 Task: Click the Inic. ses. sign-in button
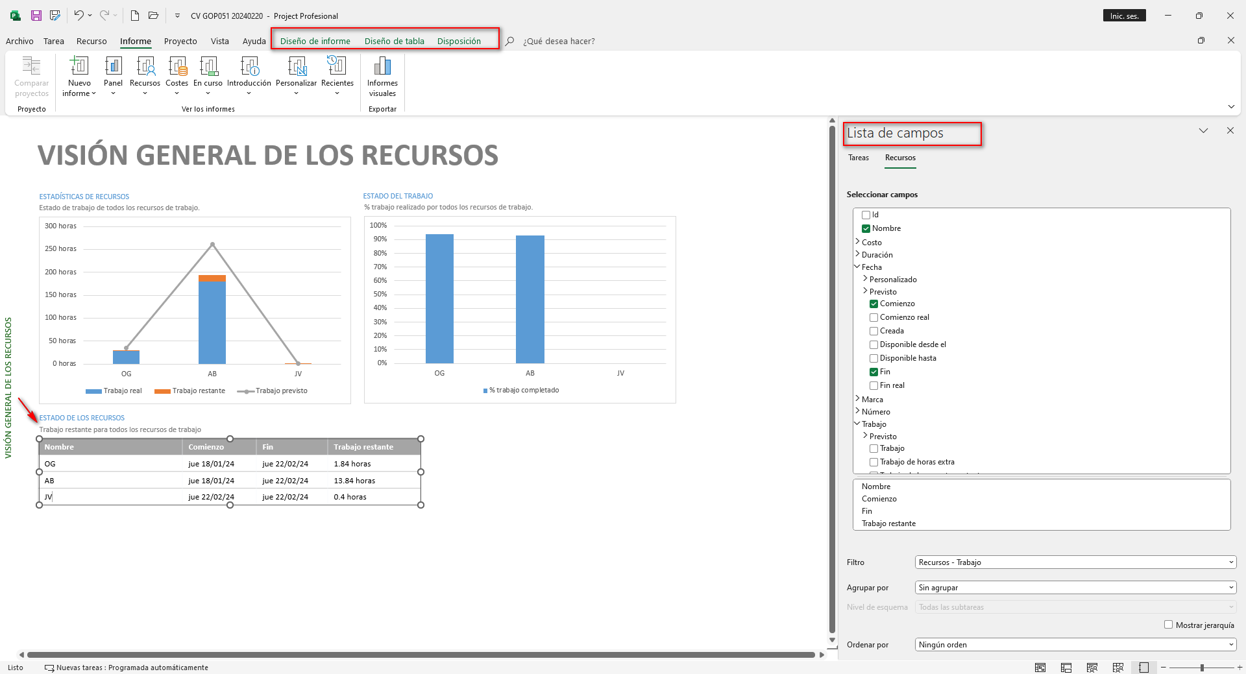[1124, 16]
